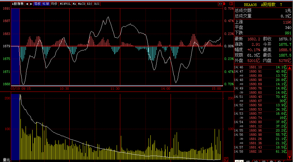Select the A股指数 chart tab
293x162 pixels.
[x=18, y=4]
